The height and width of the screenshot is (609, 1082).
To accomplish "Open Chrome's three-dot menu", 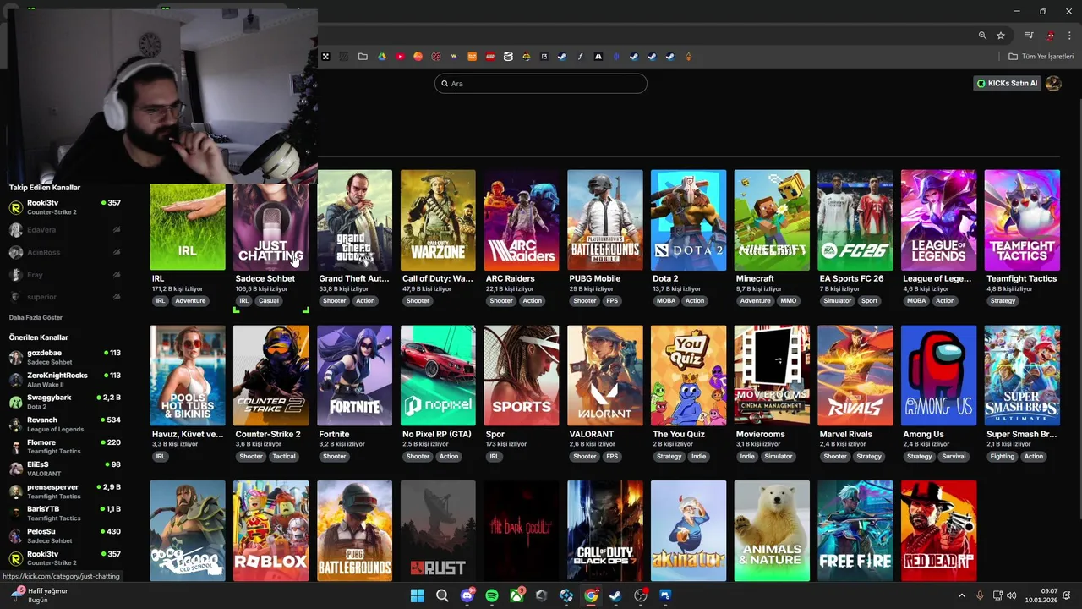I will coord(1069,36).
